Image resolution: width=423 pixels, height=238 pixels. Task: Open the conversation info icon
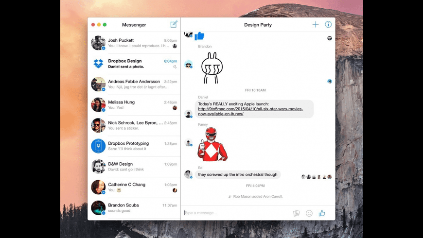click(x=328, y=24)
